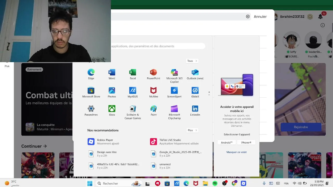This screenshot has height=187, width=333.
Task: Click the Rejoindre button
Action: pyautogui.click(x=301, y=127)
